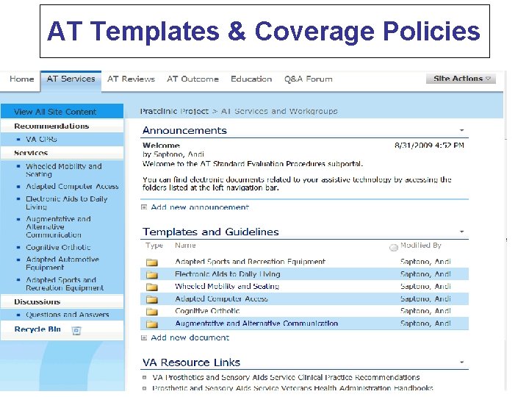Open Adapted Computer Access sidebar link
The height and width of the screenshot is (397, 529).
pos(72,186)
